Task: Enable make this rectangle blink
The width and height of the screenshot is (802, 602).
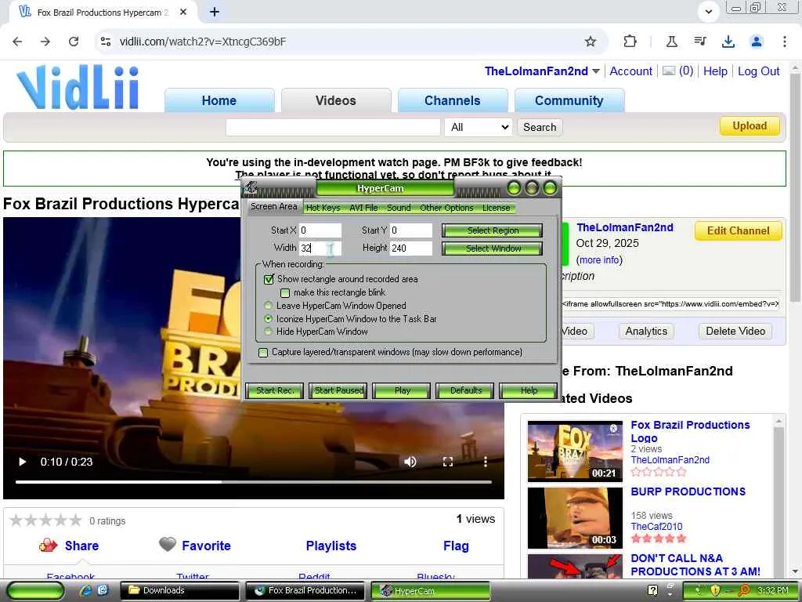Action: 285,293
